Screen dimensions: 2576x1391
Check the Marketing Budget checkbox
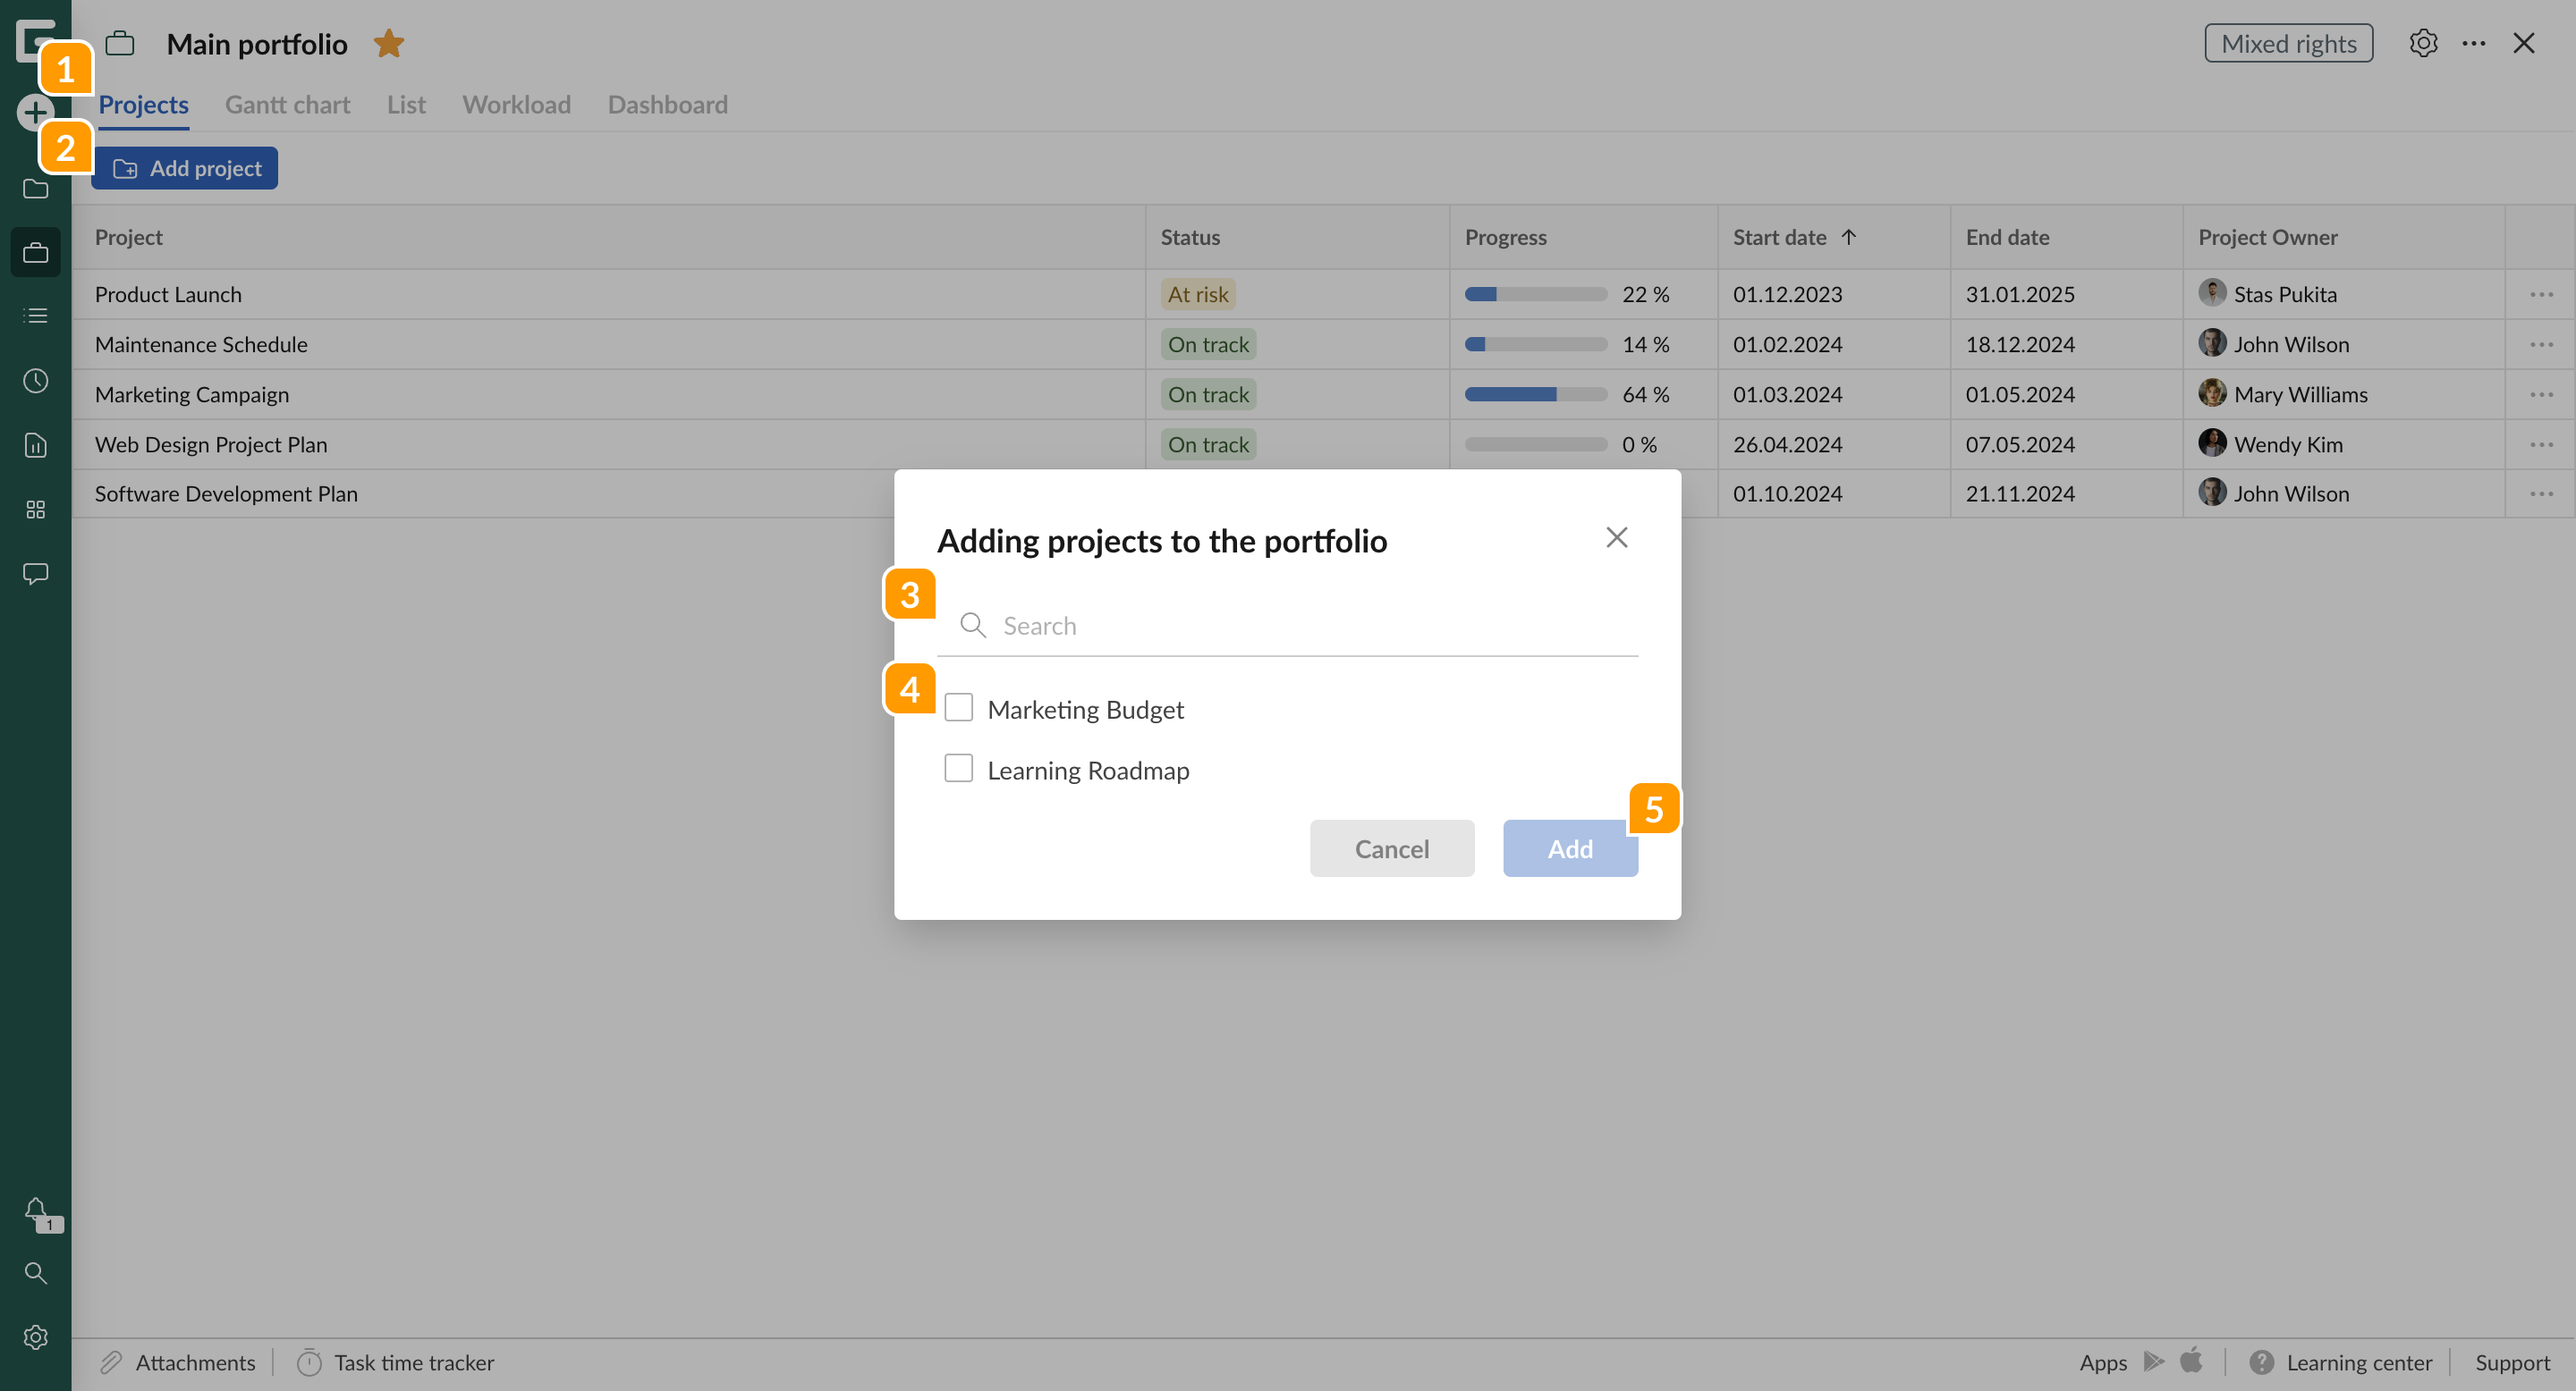pos(958,706)
